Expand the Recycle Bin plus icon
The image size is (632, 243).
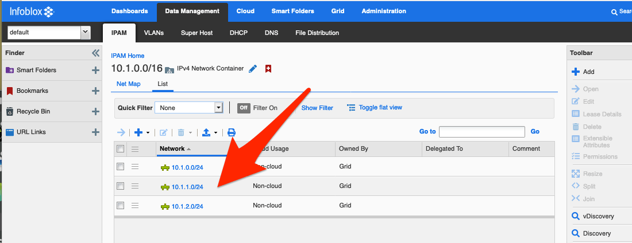click(x=95, y=111)
